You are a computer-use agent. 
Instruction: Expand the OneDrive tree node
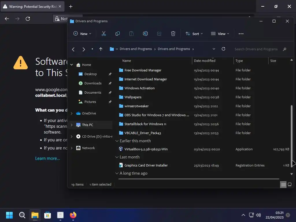click(x=72, y=113)
